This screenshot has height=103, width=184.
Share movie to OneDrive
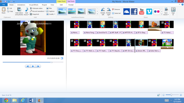[x=126, y=11]
